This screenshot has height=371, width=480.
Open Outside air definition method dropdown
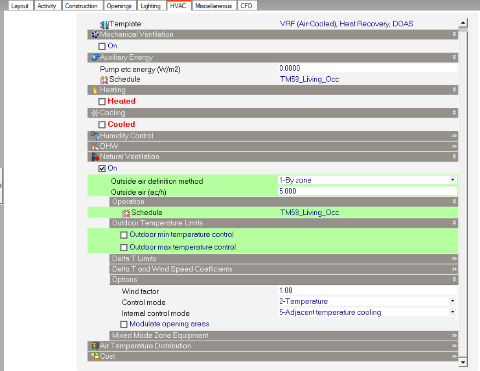452,180
